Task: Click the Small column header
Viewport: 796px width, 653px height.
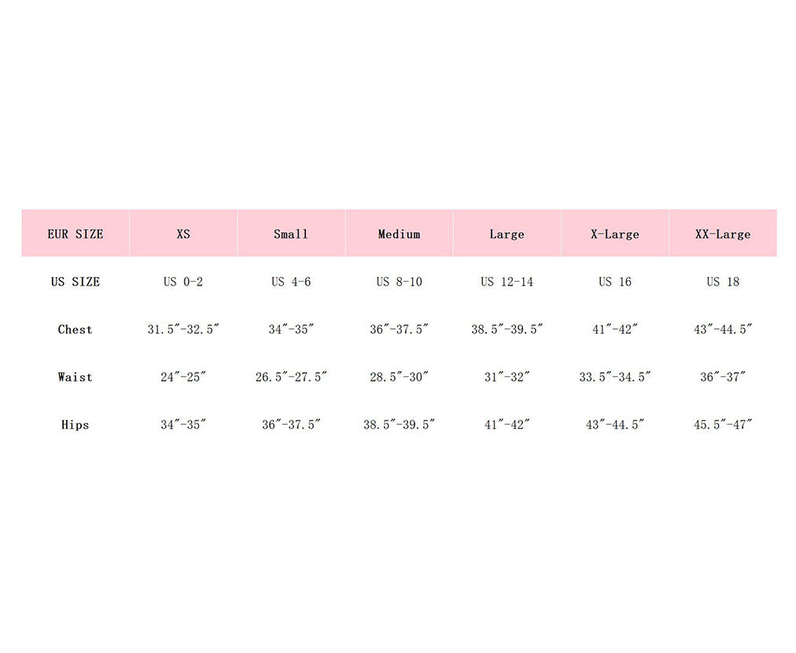Action: pos(291,234)
